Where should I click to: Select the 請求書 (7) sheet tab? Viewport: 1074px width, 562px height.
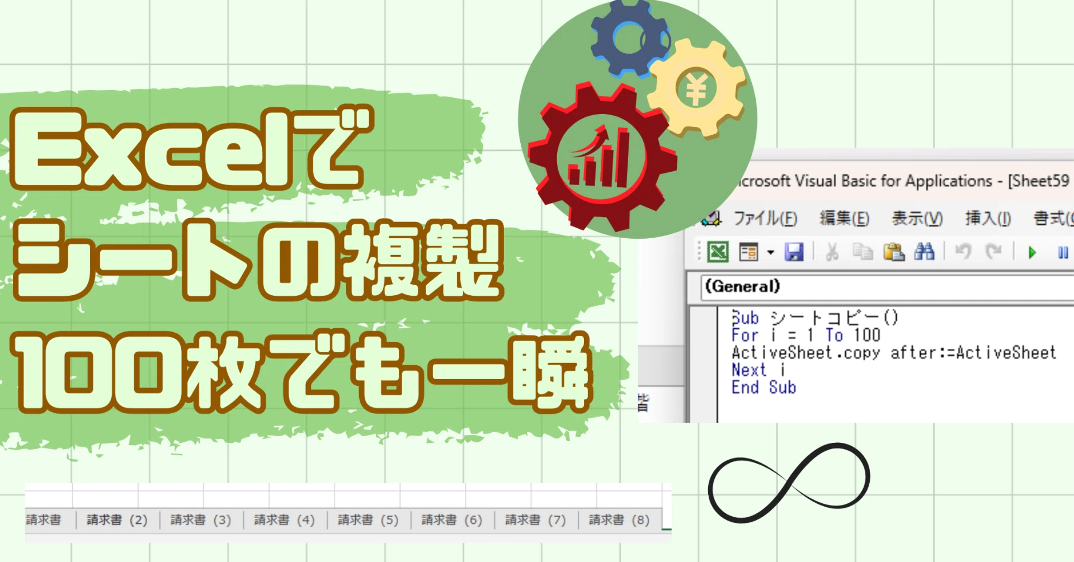coord(536,520)
